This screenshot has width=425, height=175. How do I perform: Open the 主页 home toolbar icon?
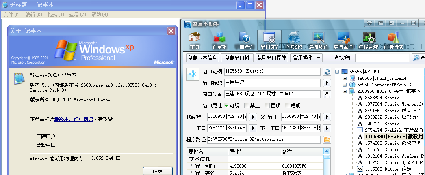(194, 41)
